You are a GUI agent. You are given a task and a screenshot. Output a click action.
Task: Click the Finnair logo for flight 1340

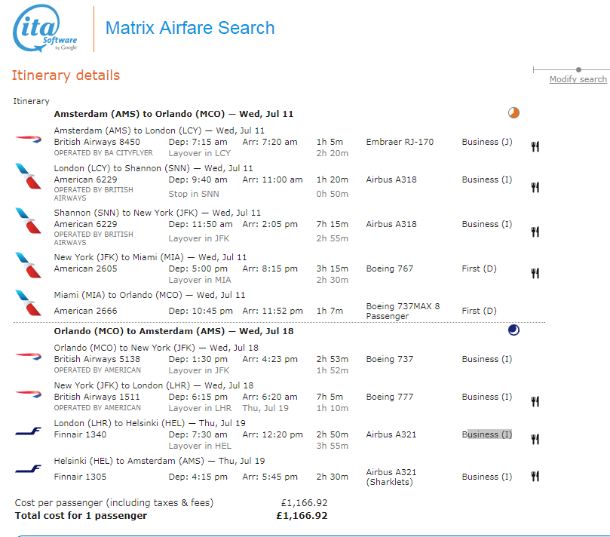tap(29, 431)
